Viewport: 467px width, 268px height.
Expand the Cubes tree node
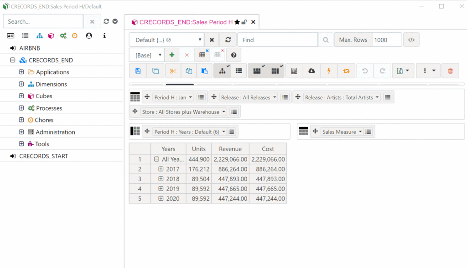pyautogui.click(x=21, y=96)
